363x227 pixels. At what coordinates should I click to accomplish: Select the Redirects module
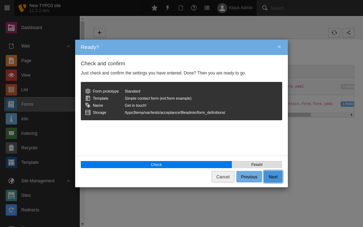(30, 210)
